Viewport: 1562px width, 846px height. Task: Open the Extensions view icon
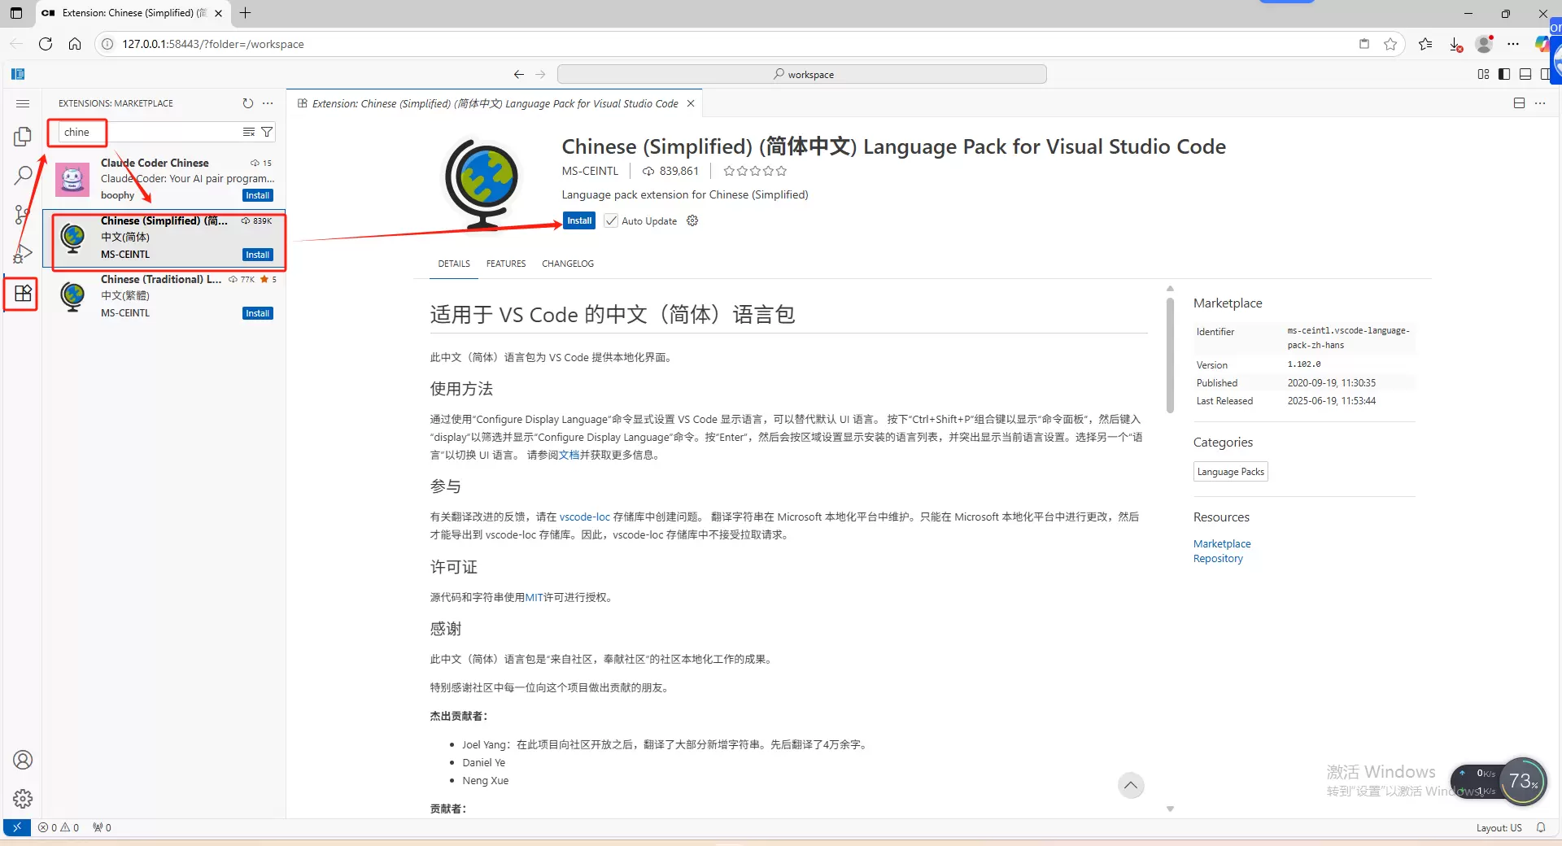click(23, 294)
